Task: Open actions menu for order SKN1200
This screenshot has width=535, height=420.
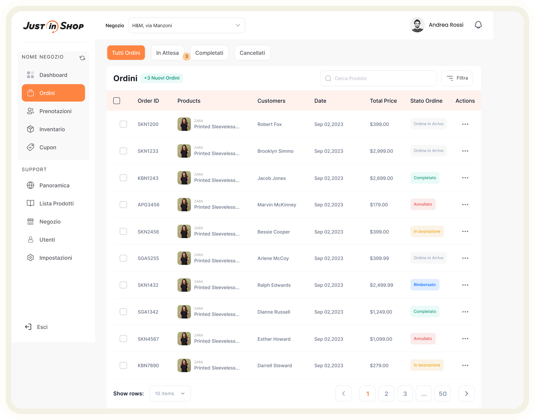Action: pyautogui.click(x=465, y=124)
